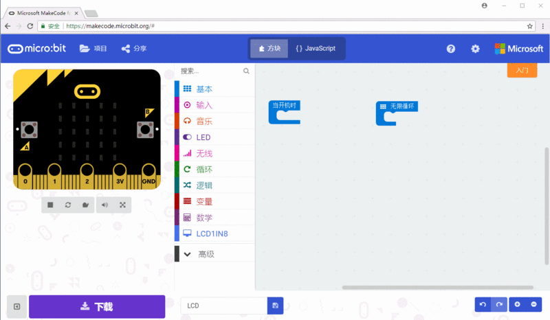Bookmark this page with star icon
This screenshot has width=550, height=320.
(x=529, y=26)
